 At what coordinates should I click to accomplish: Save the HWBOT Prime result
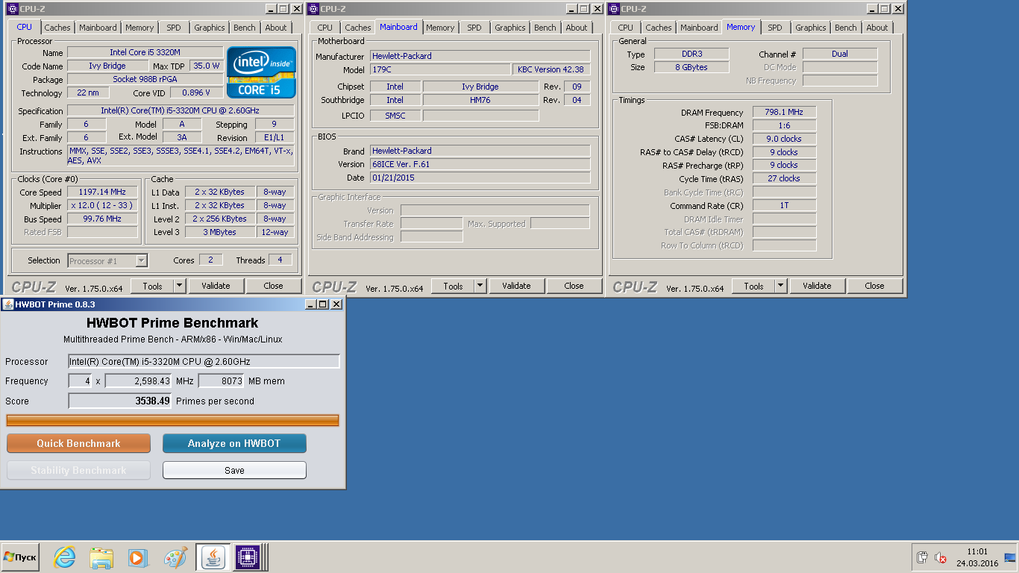coord(234,470)
